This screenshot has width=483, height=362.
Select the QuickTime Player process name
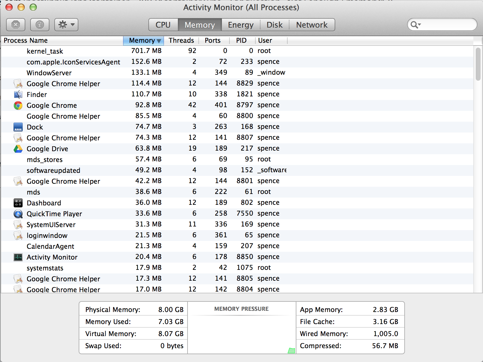point(54,214)
